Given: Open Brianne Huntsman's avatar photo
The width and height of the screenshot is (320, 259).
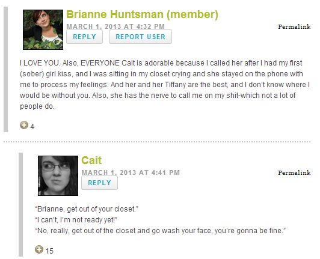Looking at the screenshot, I should point(43,29).
